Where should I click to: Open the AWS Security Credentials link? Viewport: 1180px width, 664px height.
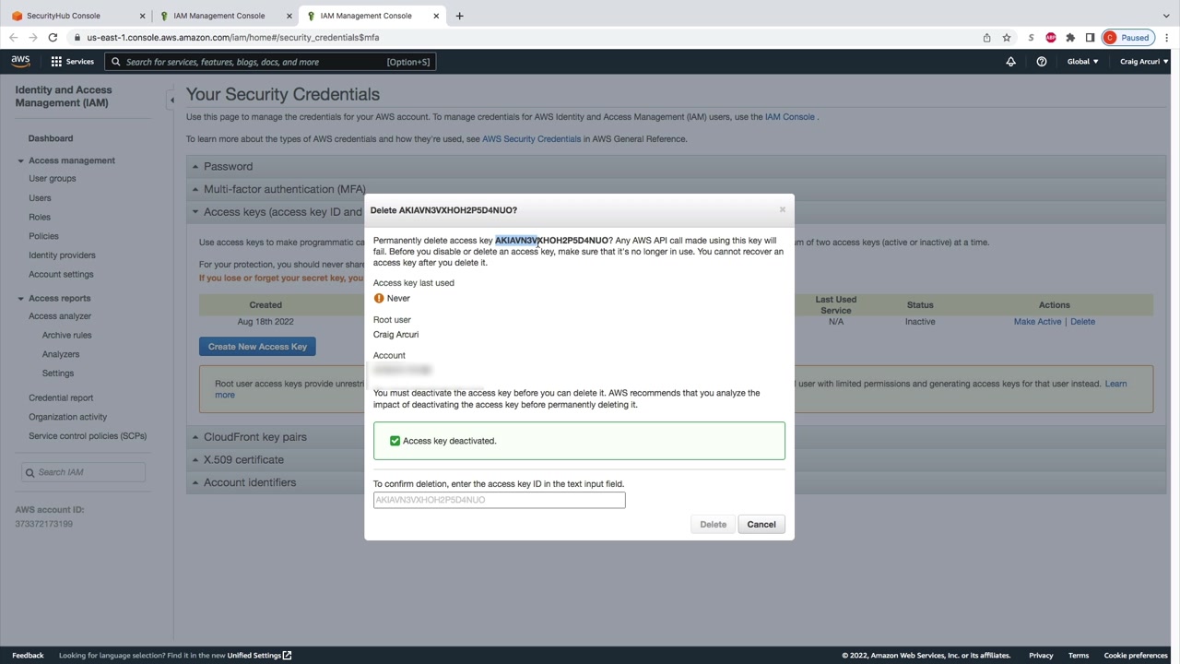coord(532,139)
